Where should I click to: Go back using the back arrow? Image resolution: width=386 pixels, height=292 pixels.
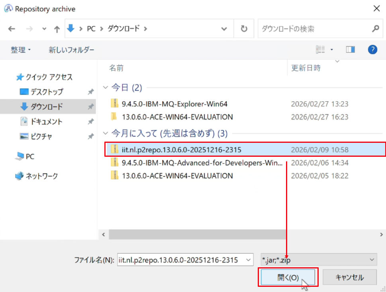12,29
